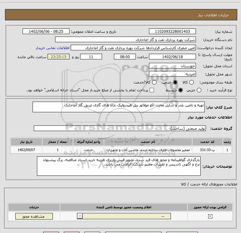Click the اعلام وضعیت مجوز column header
The width and height of the screenshot is (241, 233).
point(124,207)
